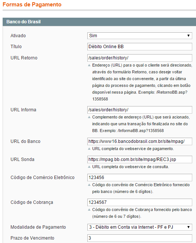The image size is (196, 243).
Task: Click the Formas de Pagamento heading
Action: (x=32, y=5)
